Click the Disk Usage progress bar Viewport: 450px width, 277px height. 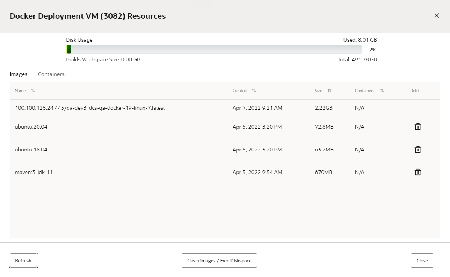[x=214, y=49]
